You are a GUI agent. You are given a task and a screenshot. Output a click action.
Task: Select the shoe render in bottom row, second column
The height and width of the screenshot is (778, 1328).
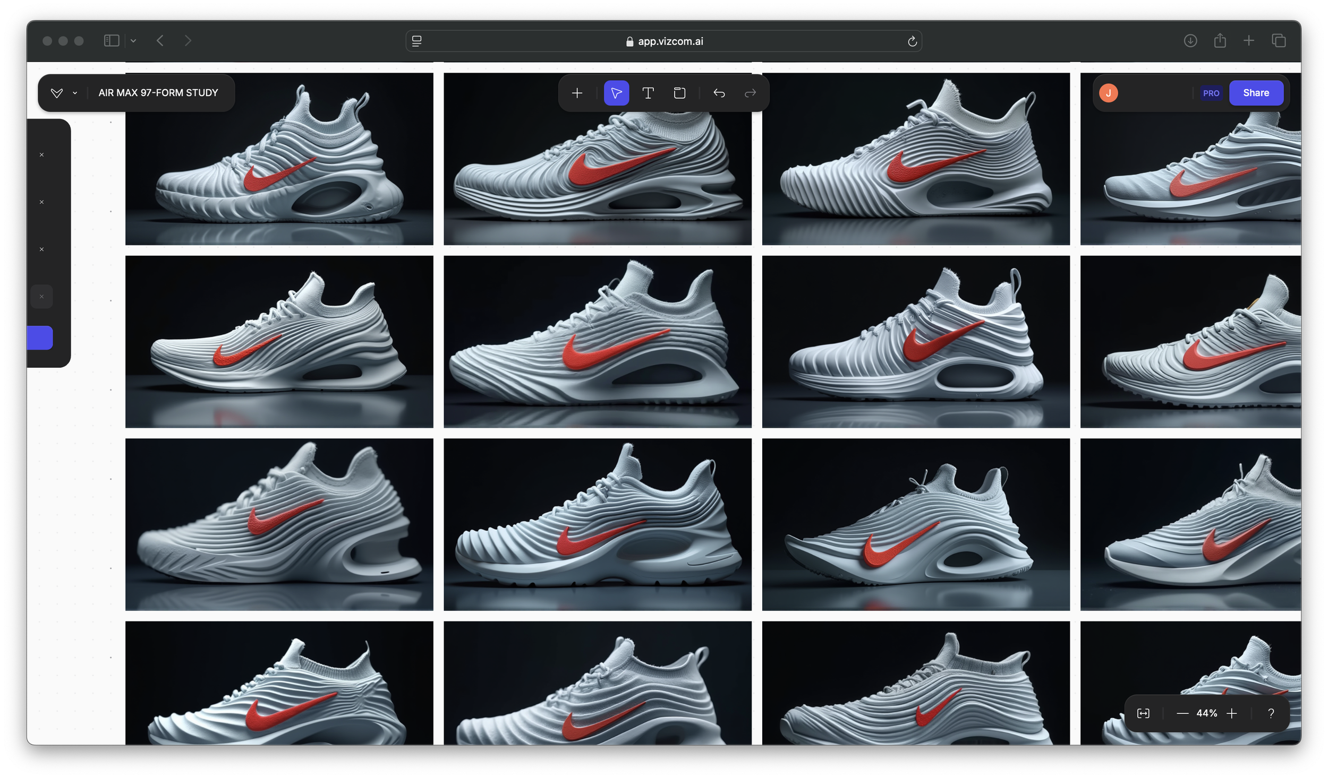598,683
